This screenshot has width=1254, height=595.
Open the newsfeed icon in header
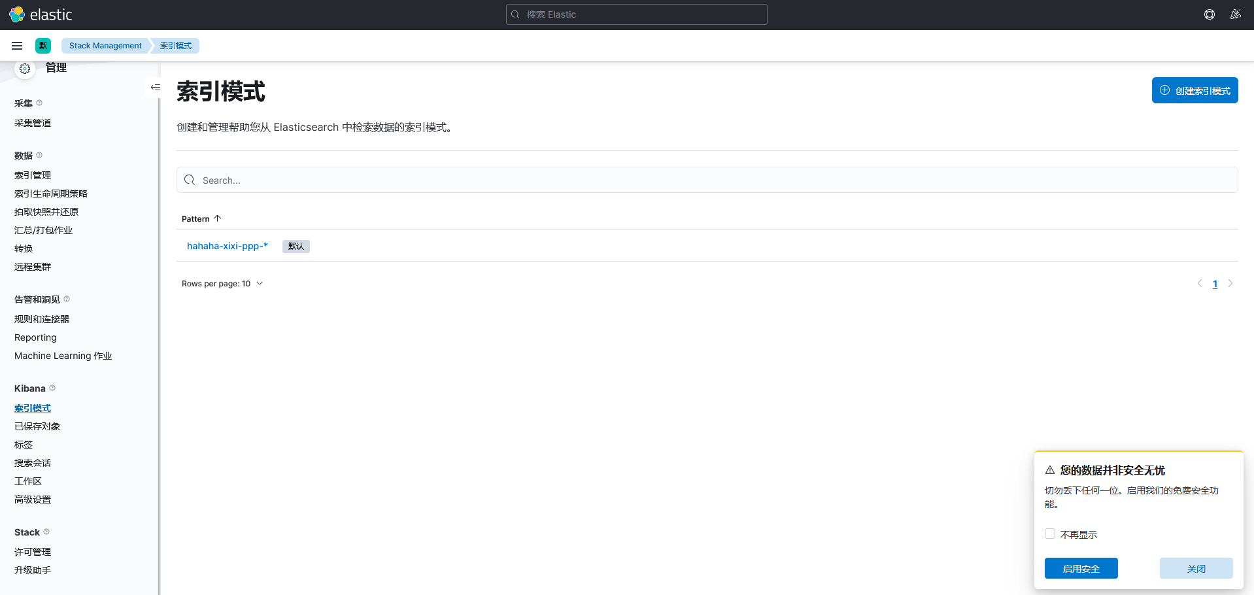(1235, 14)
